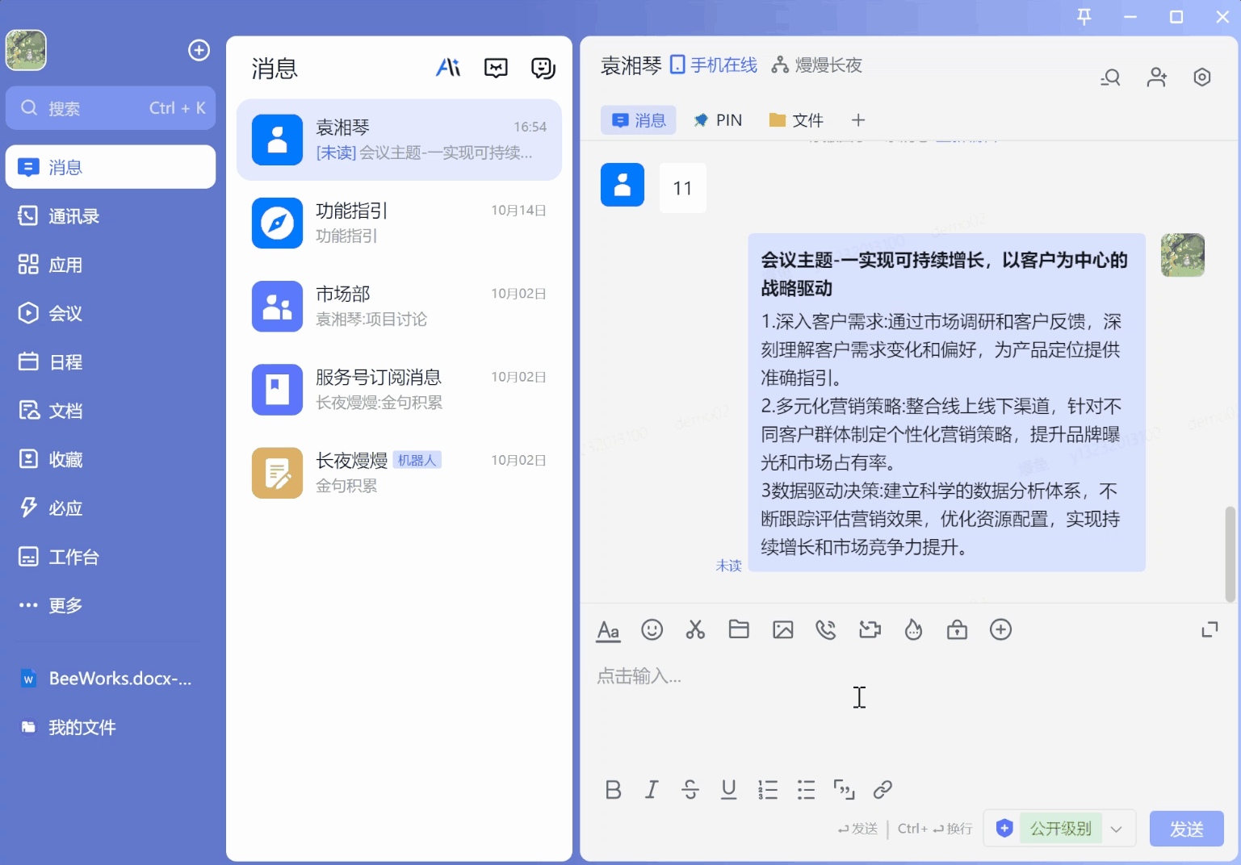Click the 发送 send button
The image size is (1241, 865).
(x=1186, y=829)
